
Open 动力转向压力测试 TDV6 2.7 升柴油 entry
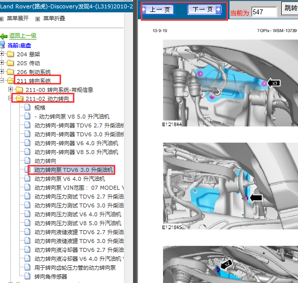point(79,197)
